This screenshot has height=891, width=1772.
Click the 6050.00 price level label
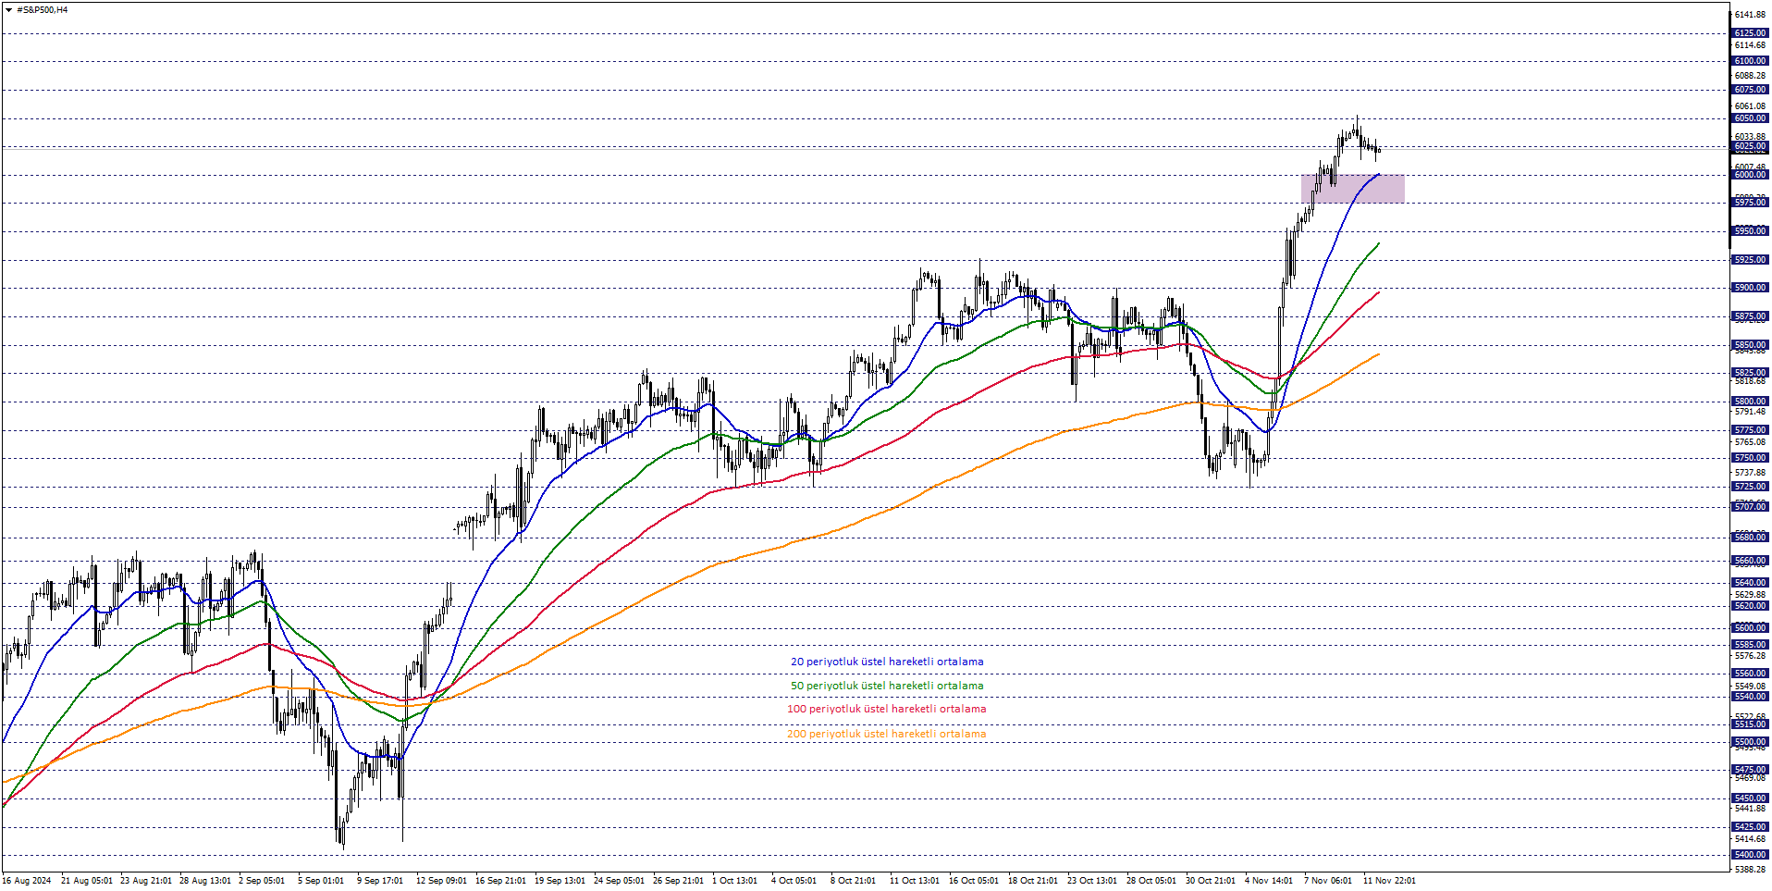tap(1750, 118)
